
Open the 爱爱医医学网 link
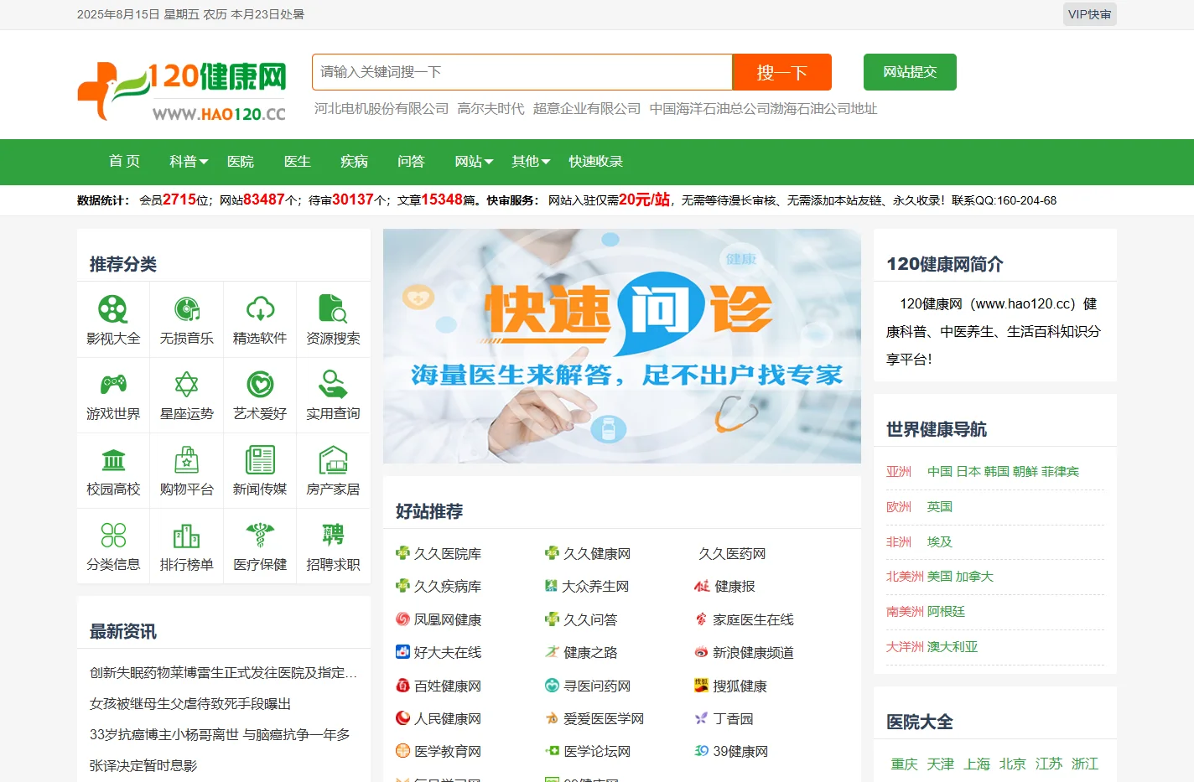604,718
